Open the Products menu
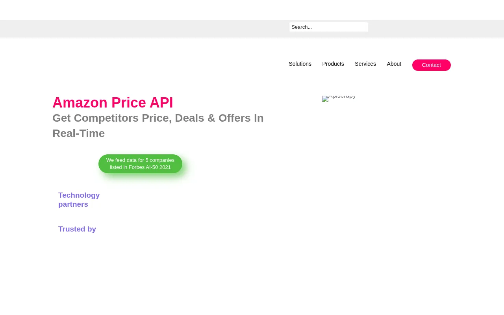Viewport: 504px width, 315px height. (x=333, y=64)
